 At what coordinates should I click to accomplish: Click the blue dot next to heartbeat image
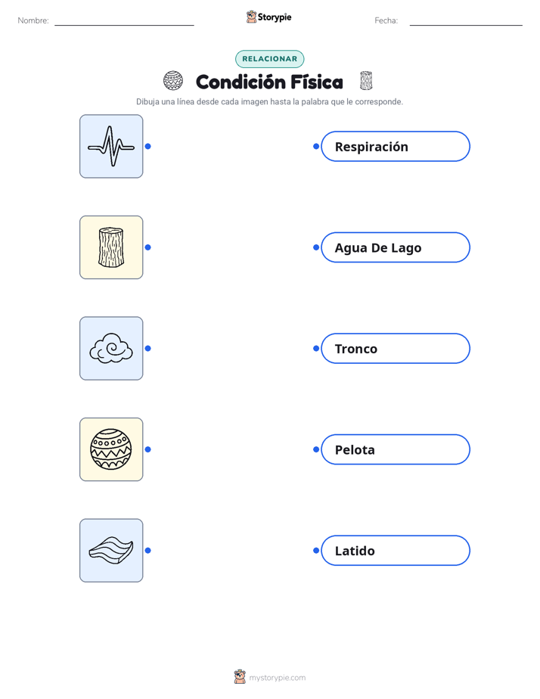coord(148,146)
